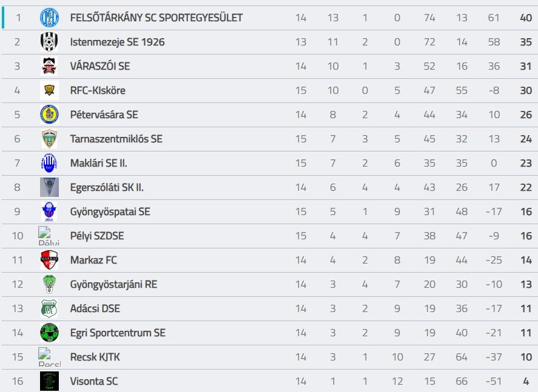Image resolution: width=538 pixels, height=392 pixels.
Task: Click the Maklári SE II. blue badge
Action: (49, 163)
